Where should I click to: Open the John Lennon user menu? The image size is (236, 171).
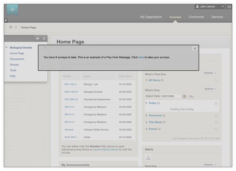click(x=210, y=7)
